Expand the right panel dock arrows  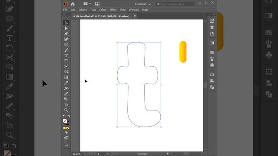tap(214, 14)
